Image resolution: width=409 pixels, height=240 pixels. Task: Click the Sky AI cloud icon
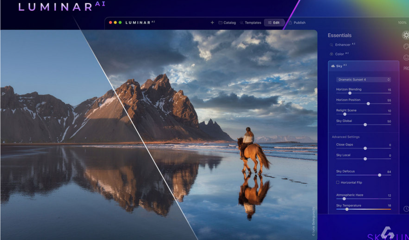tap(333, 66)
